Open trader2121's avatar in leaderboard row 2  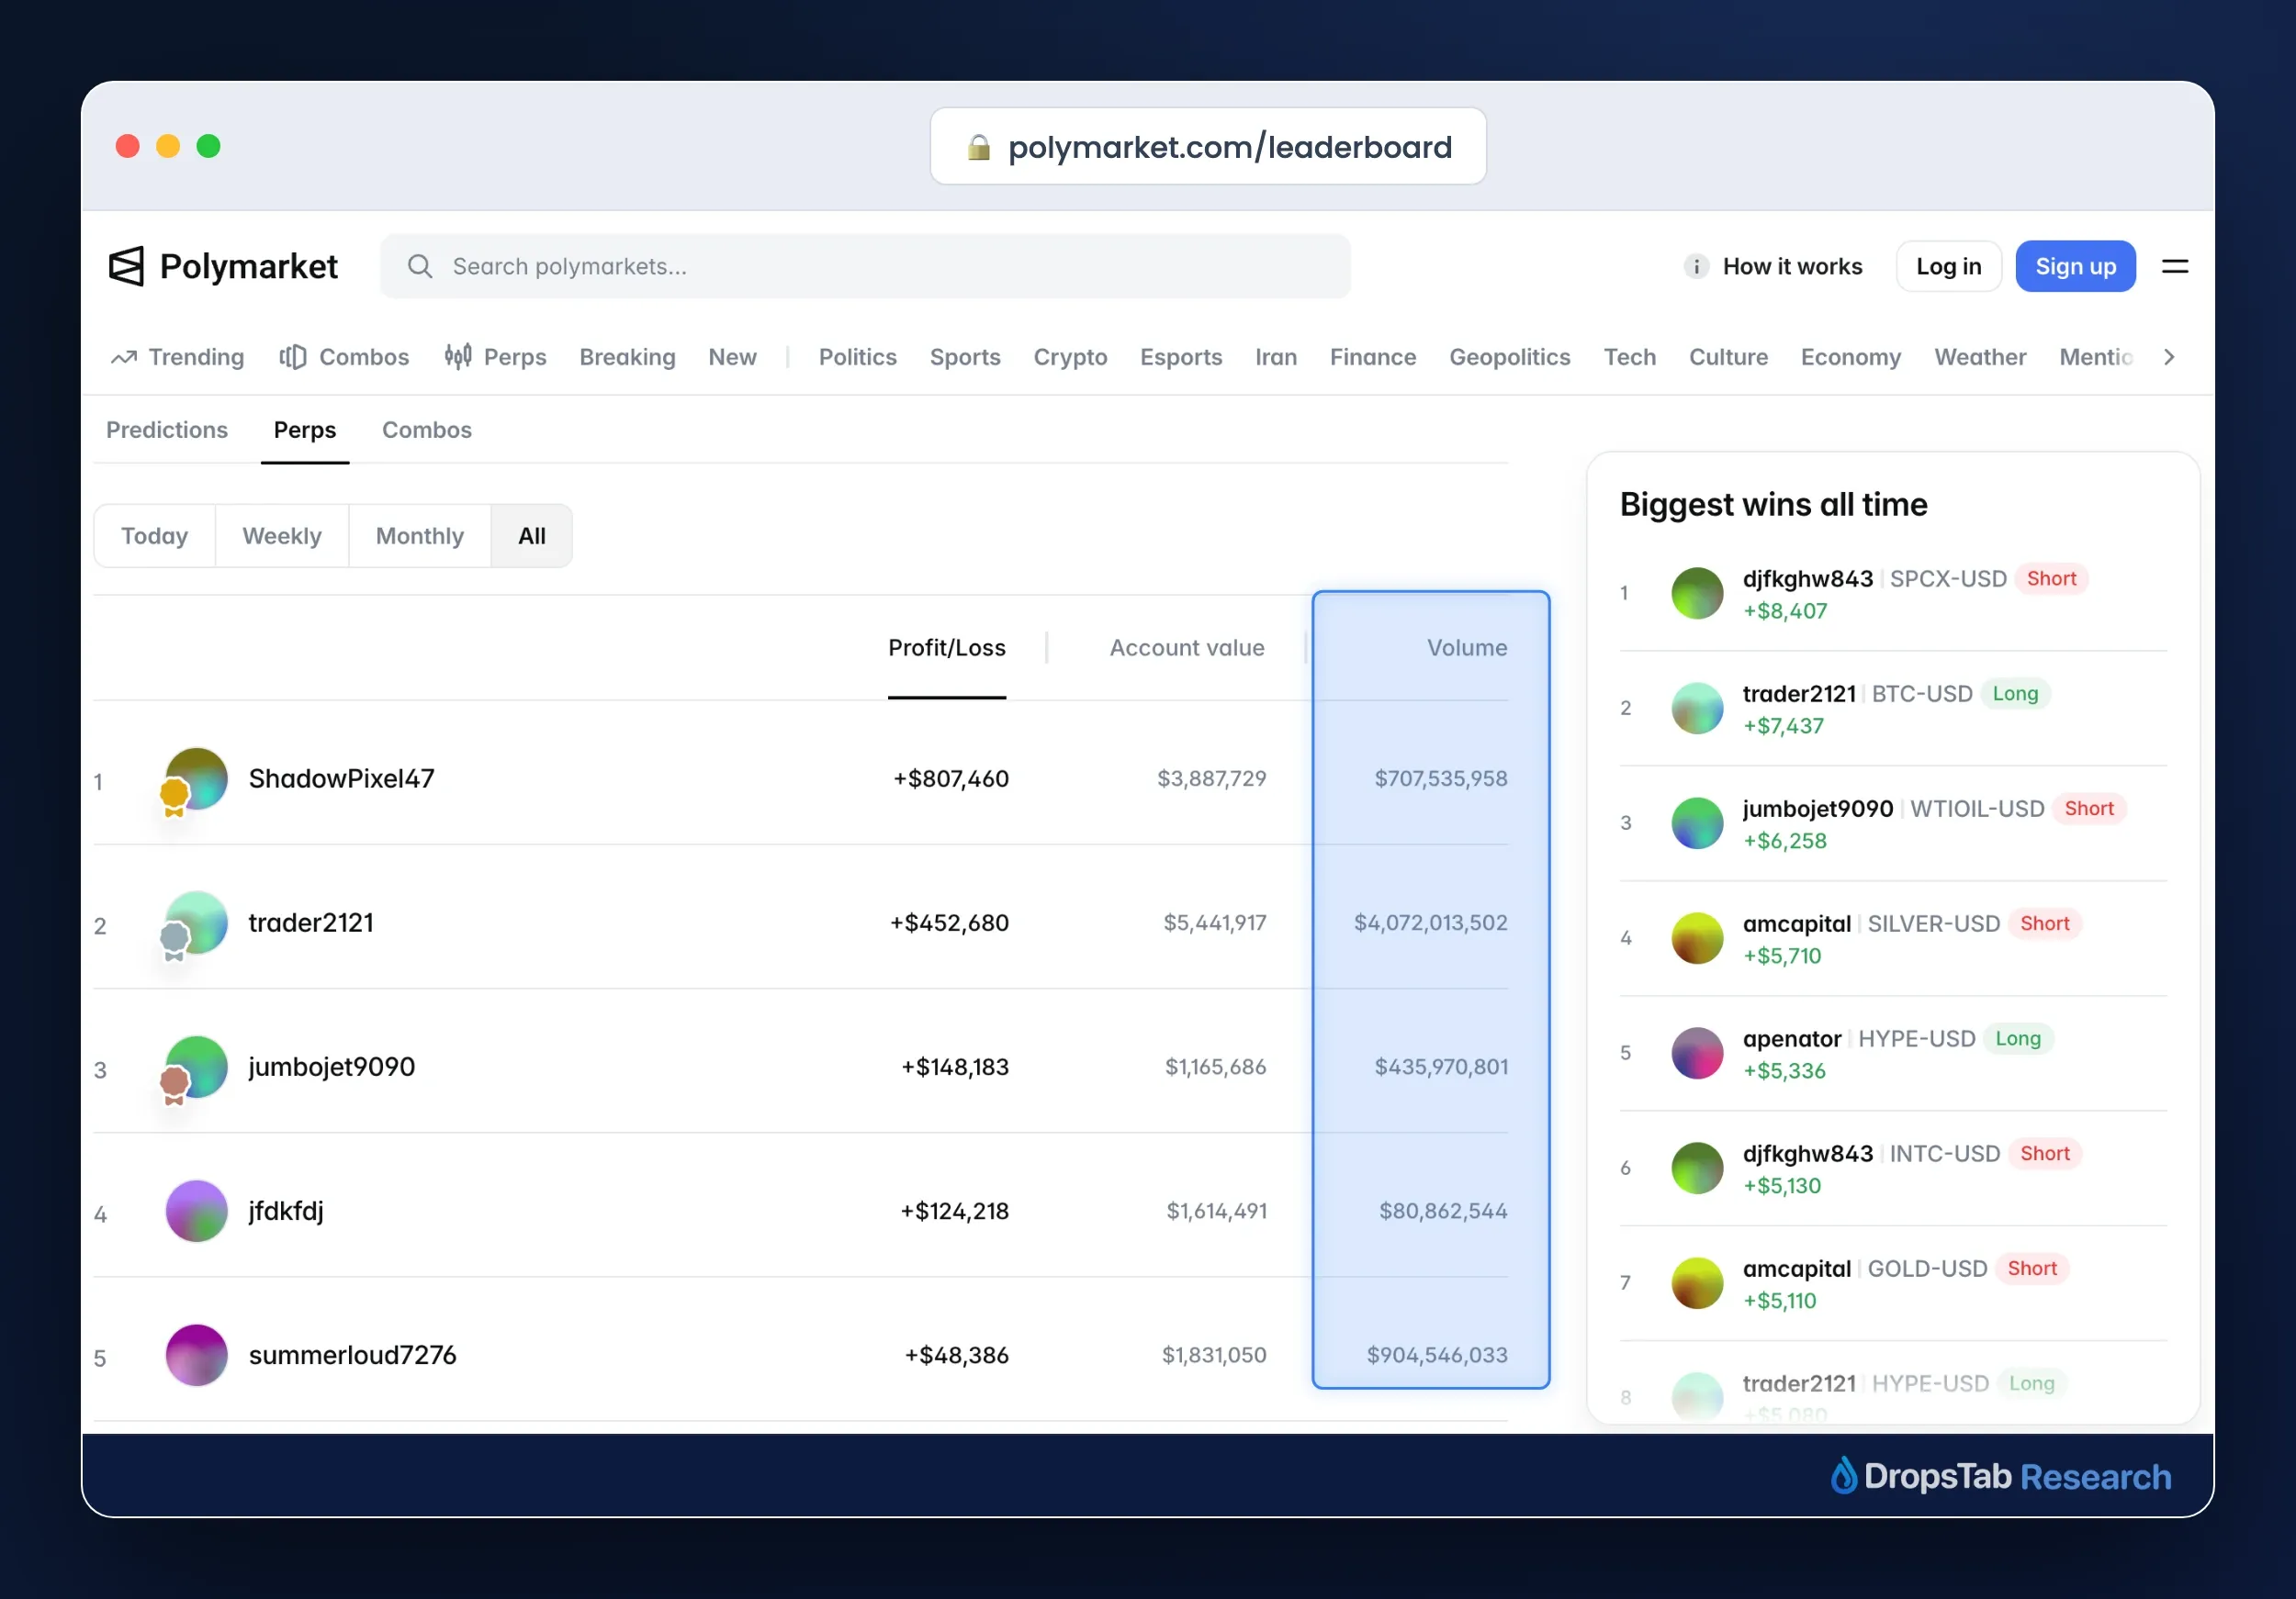click(196, 922)
